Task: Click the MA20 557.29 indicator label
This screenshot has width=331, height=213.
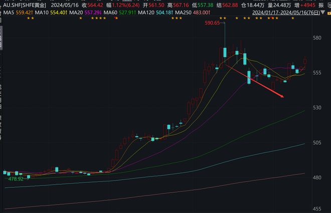Action: click(x=86, y=13)
